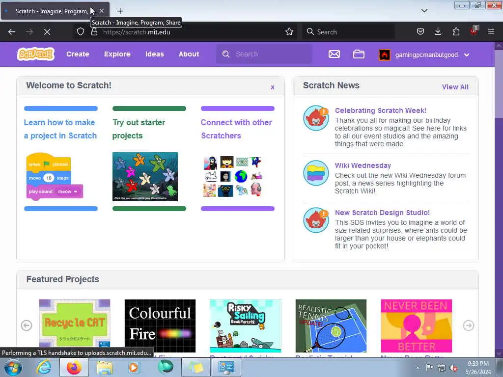Open Celebrating Scratch Week! news headline
Viewport: 503px width, 377px height.
point(381,110)
